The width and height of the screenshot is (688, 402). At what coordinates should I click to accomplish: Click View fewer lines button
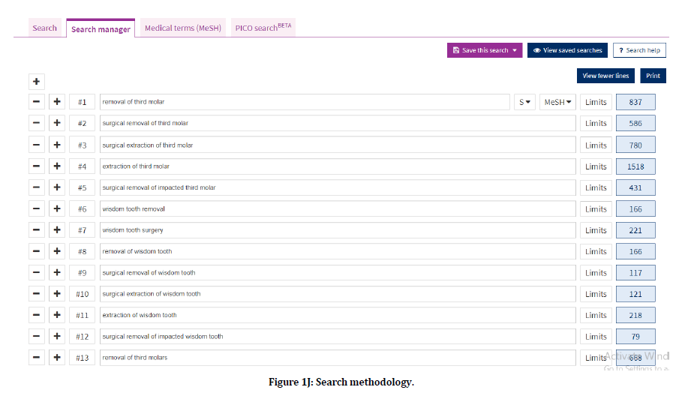[605, 76]
